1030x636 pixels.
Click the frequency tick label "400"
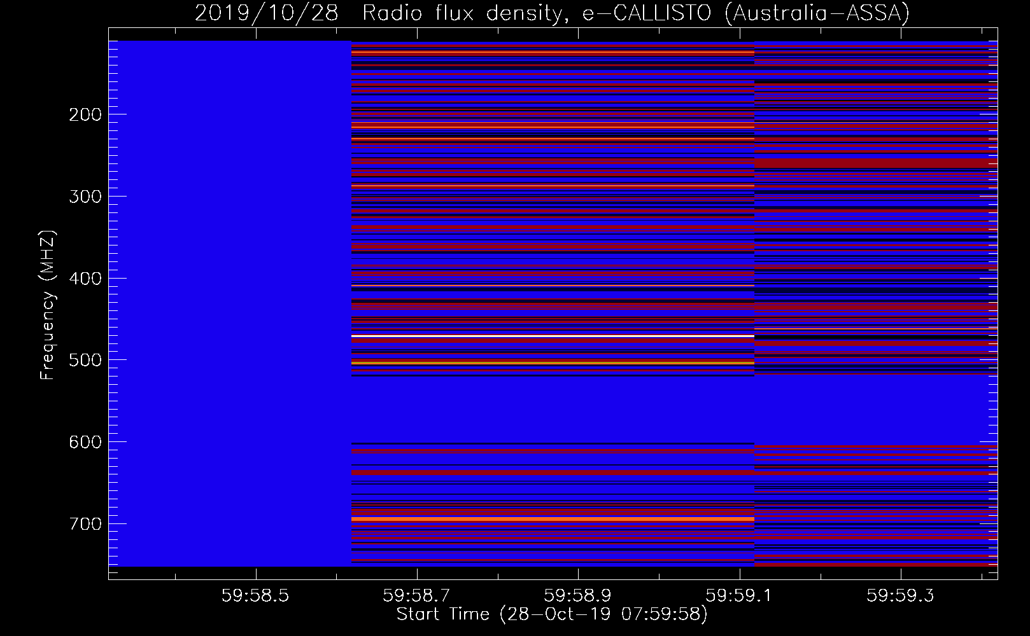[85, 279]
